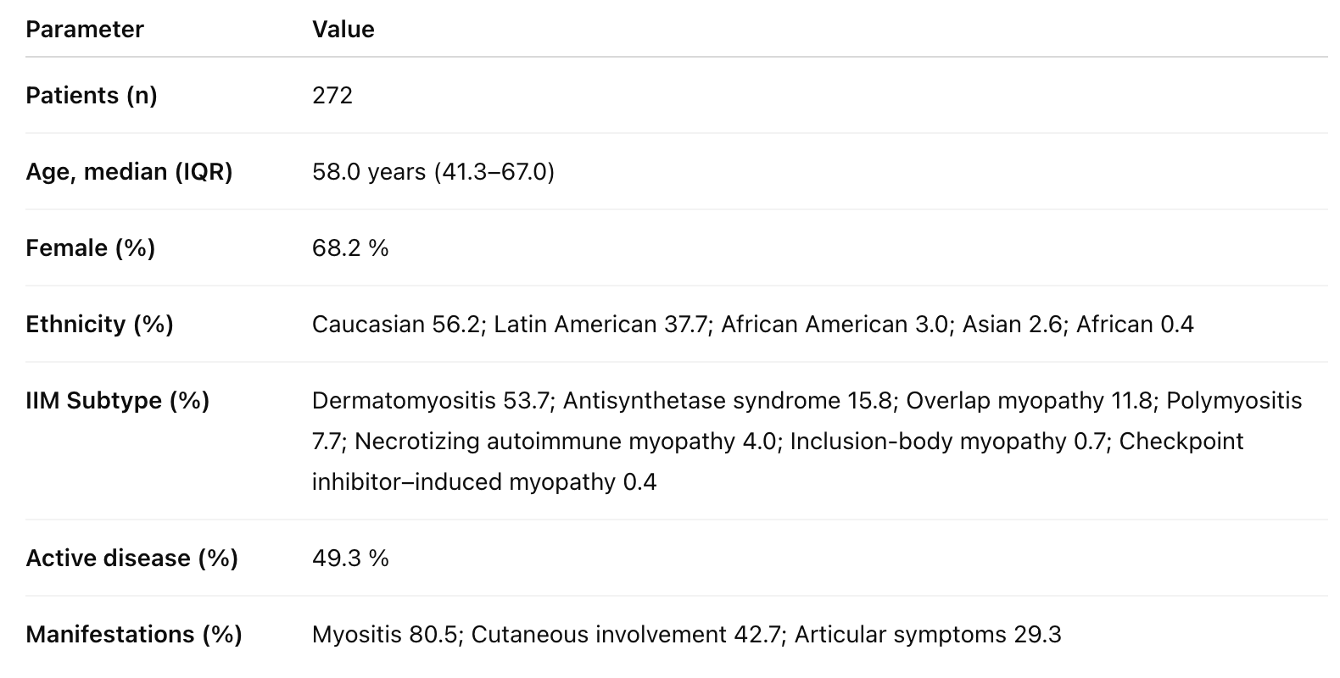Click the Latin American 37.7 entry
This screenshot has width=1340, height=678.
pos(600,325)
